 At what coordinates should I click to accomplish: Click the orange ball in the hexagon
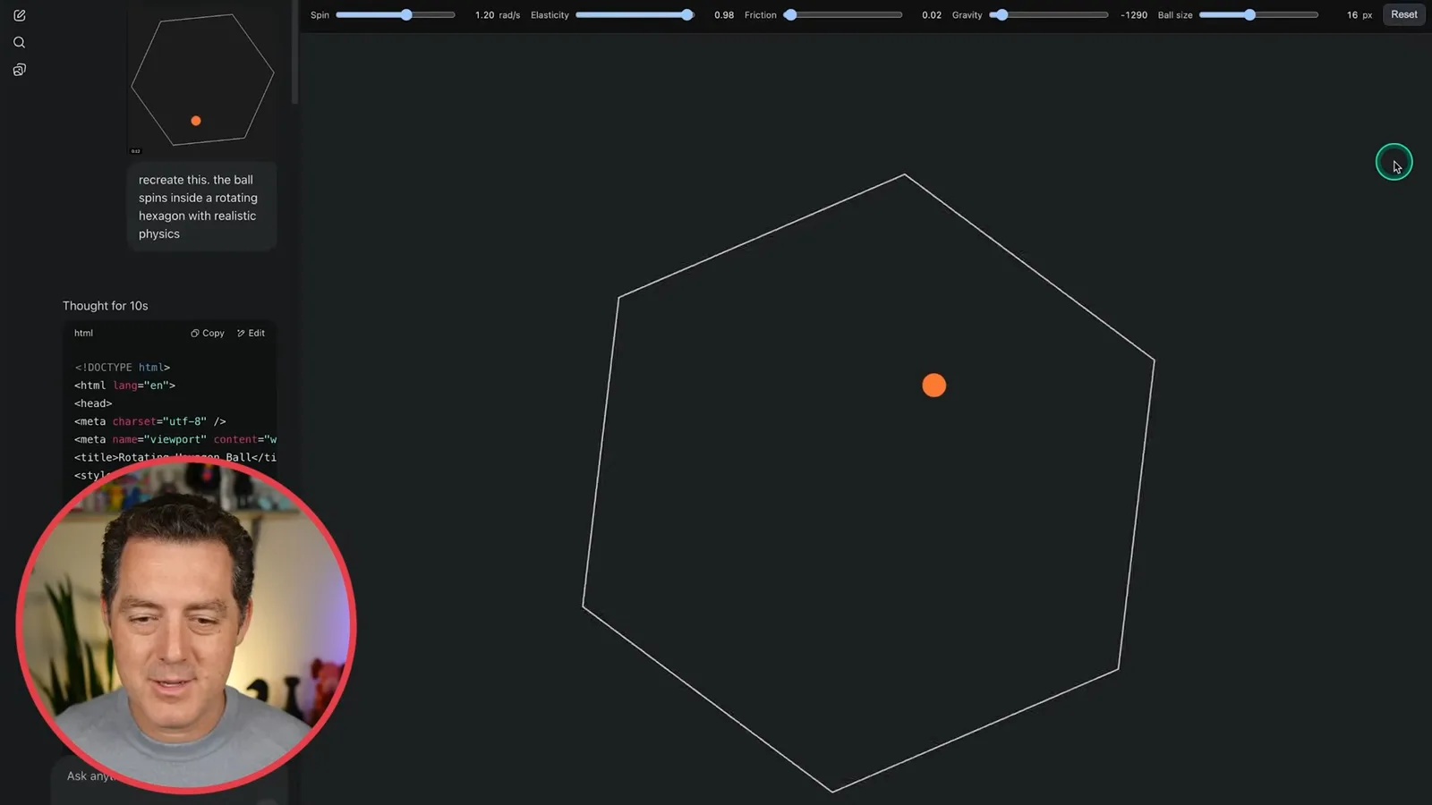pyautogui.click(x=933, y=386)
